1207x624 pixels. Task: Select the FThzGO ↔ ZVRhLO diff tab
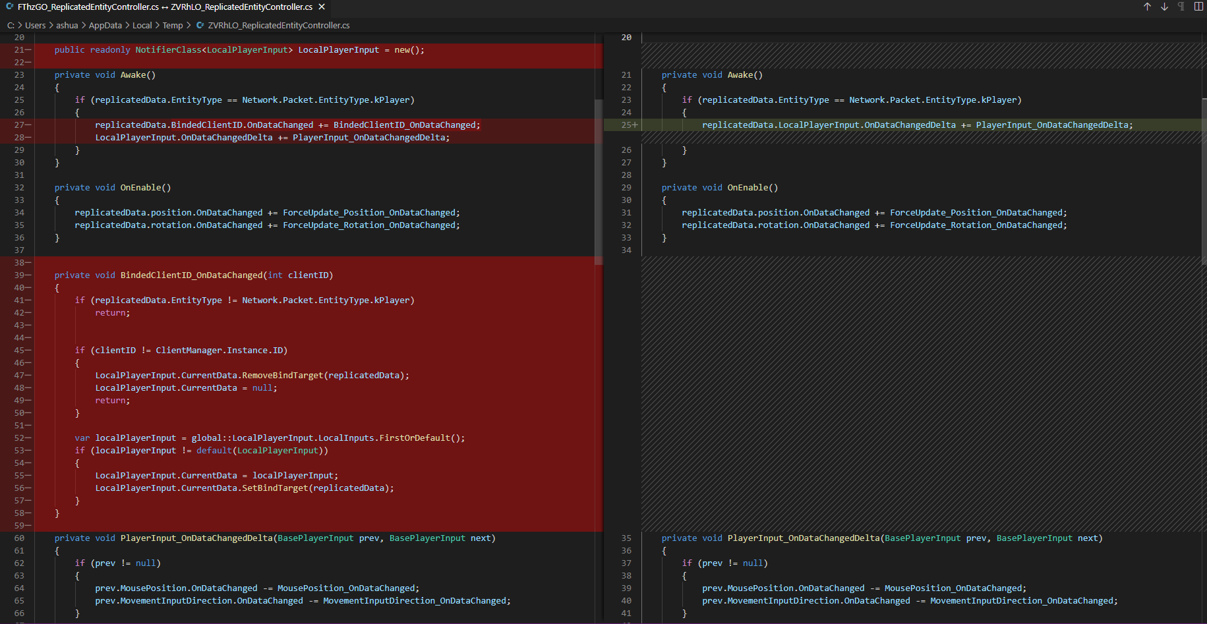click(165, 7)
